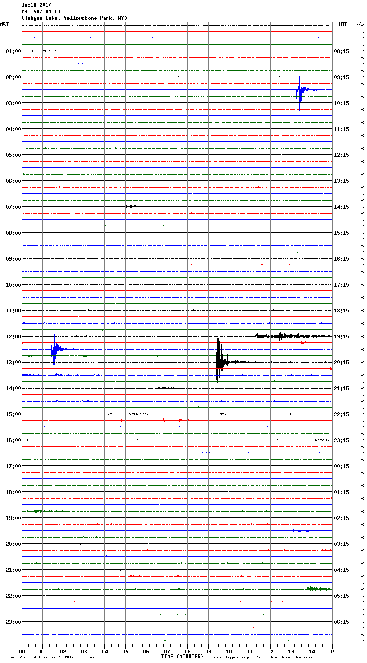Click the 22:00 MST time label
The height and width of the screenshot is (663, 367).
[x=13, y=596]
